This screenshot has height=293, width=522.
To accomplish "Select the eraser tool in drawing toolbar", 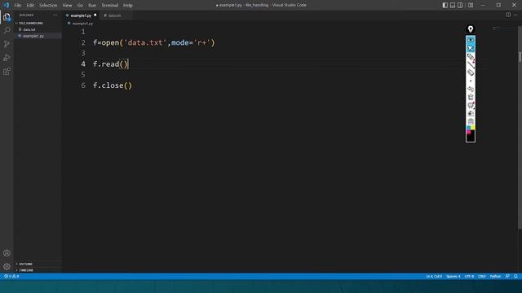I will pyautogui.click(x=471, y=72).
